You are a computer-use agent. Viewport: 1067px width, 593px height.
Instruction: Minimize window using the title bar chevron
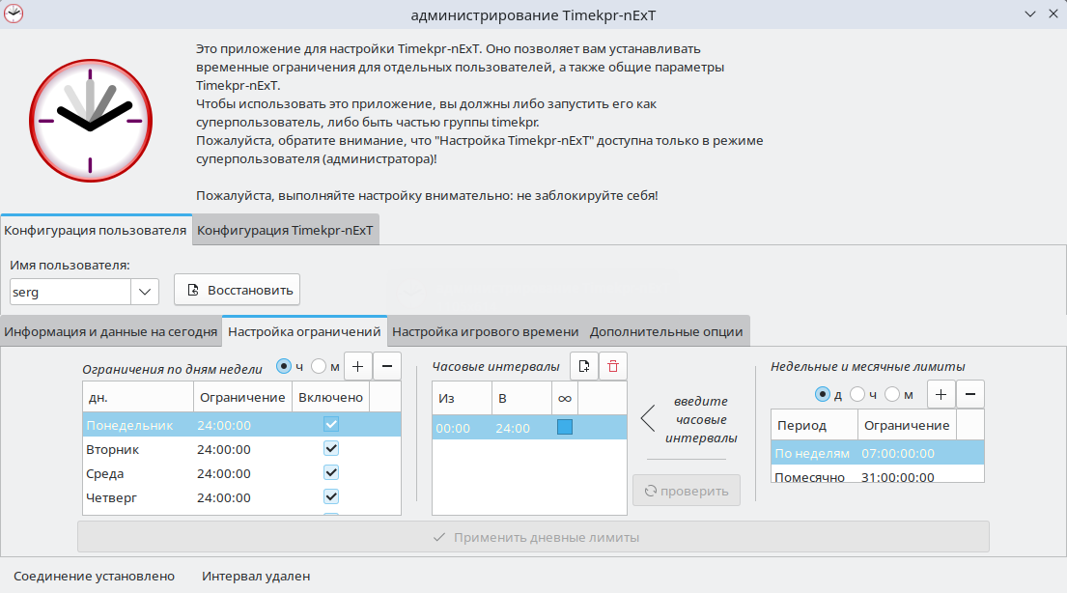pos(1030,14)
